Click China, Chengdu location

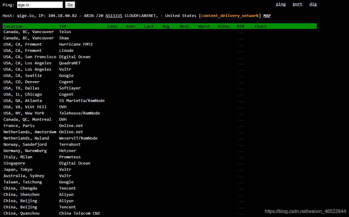click(x=20, y=188)
